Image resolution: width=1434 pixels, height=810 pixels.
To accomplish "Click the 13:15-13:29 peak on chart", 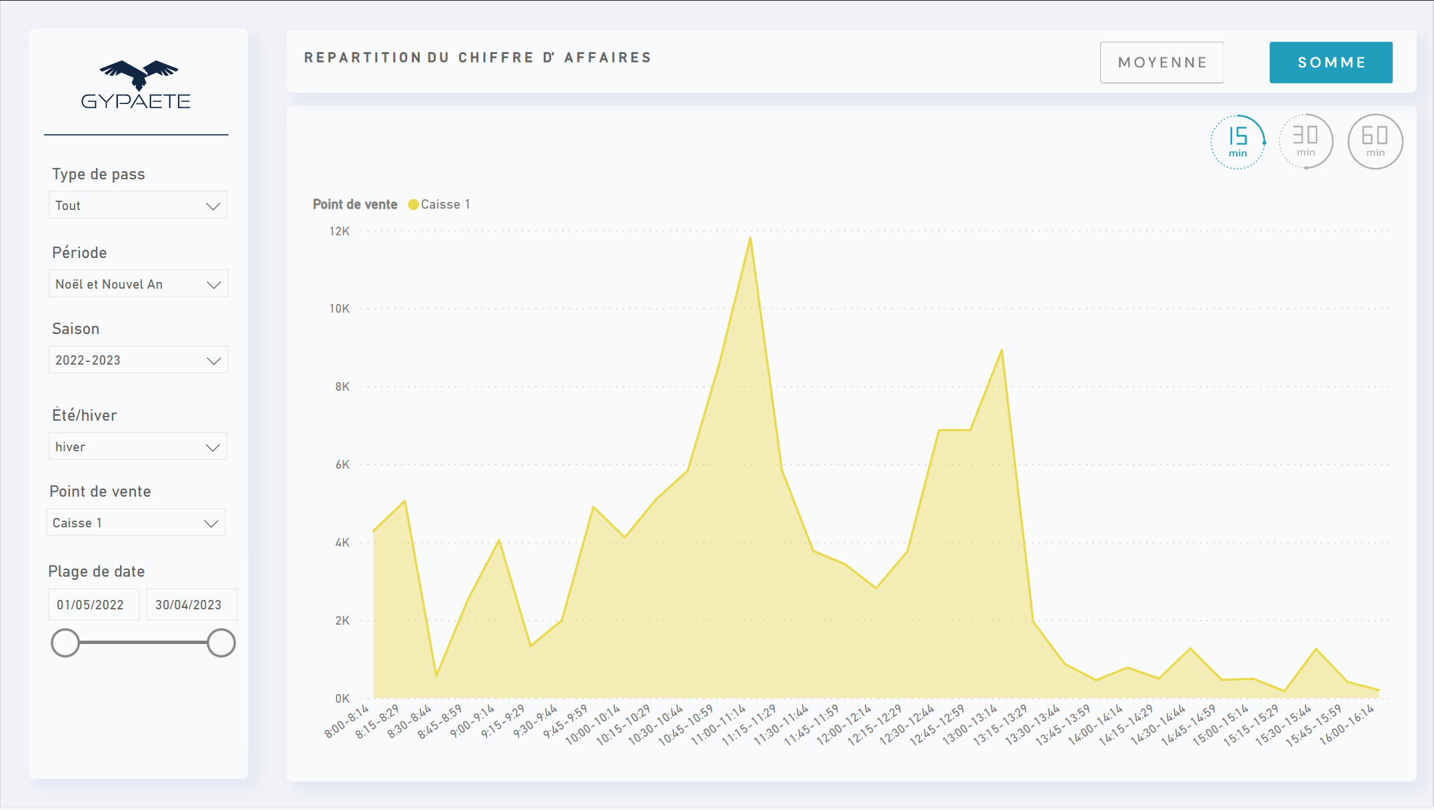I will [1002, 350].
